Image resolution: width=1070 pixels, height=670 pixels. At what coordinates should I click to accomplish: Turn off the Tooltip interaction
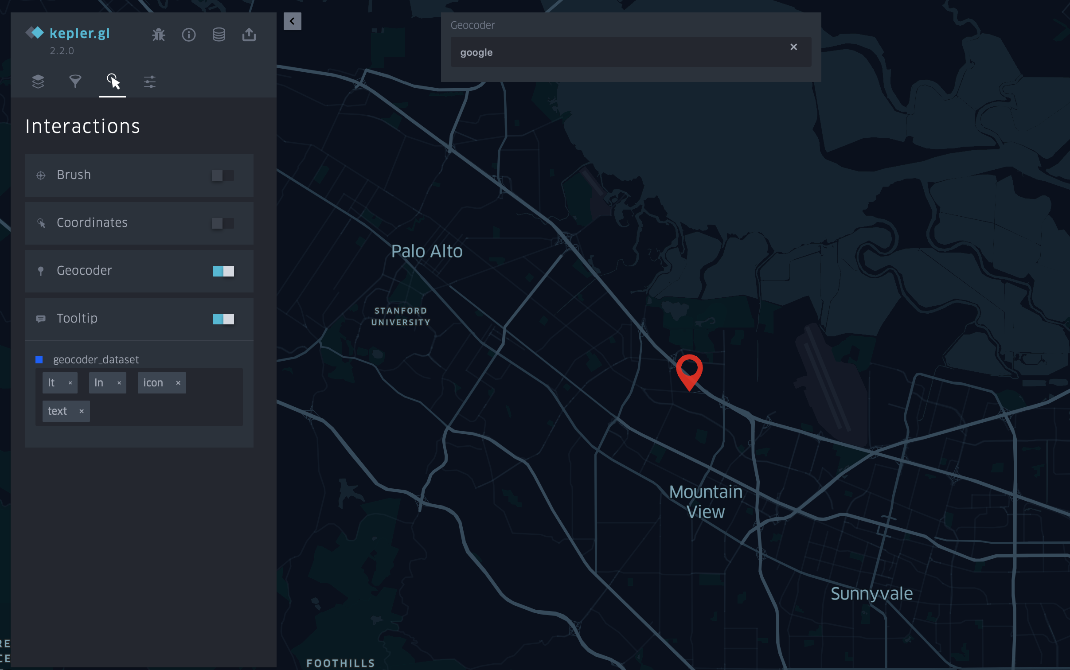point(223,318)
